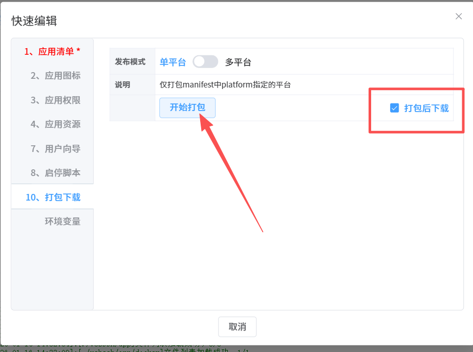Click the 多平台 mode label
The width and height of the screenshot is (473, 352).
(238, 62)
